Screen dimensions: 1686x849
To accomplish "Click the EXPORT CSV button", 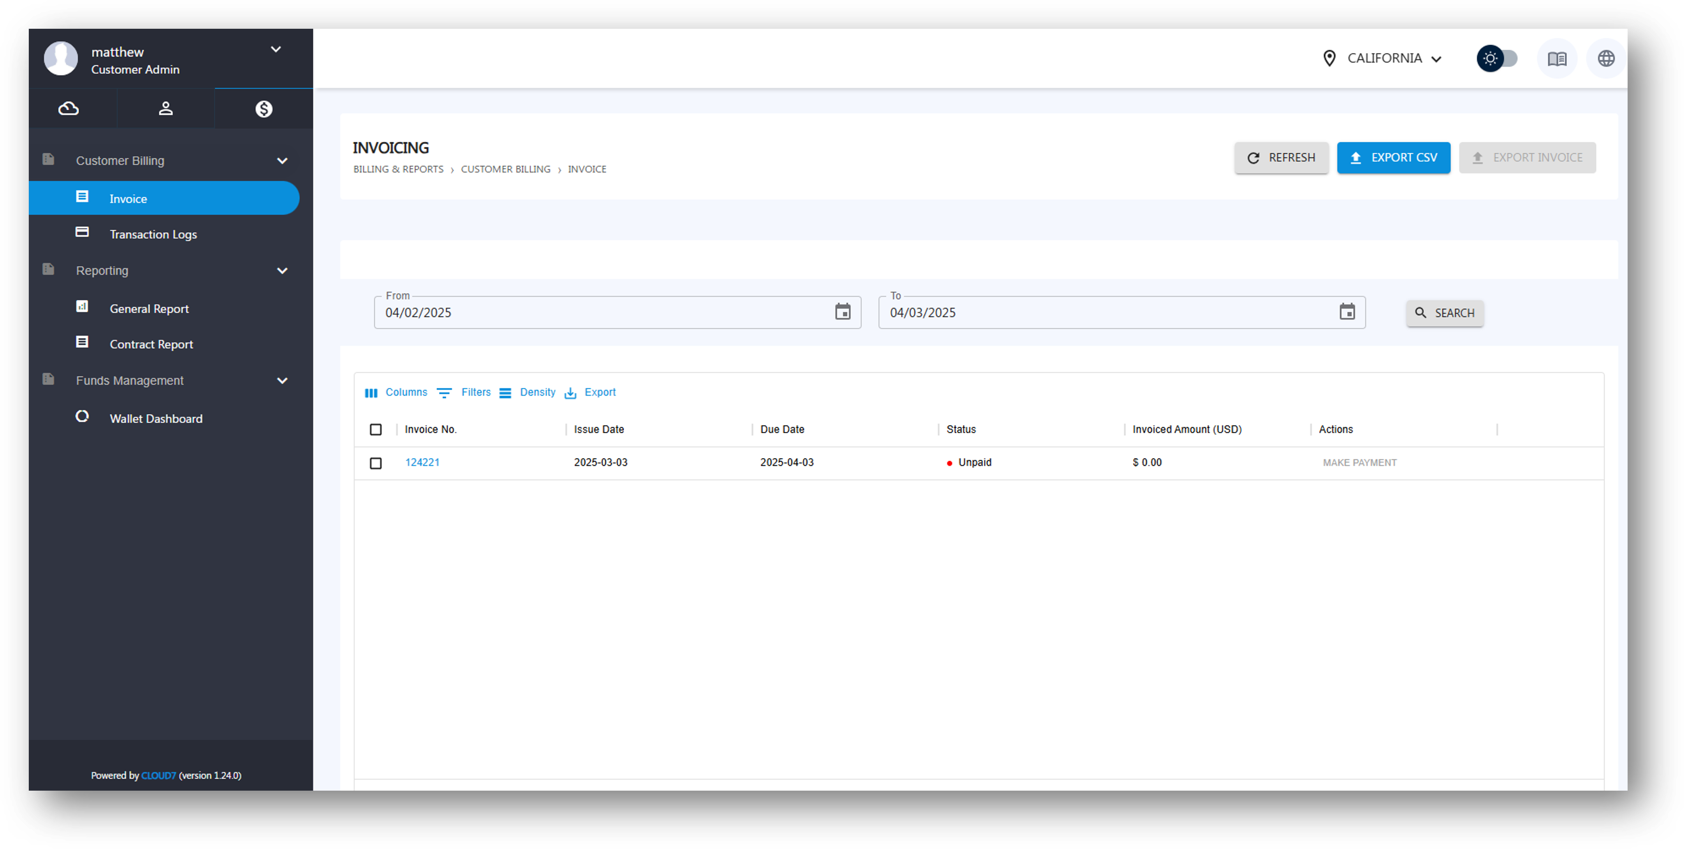I will tap(1393, 158).
